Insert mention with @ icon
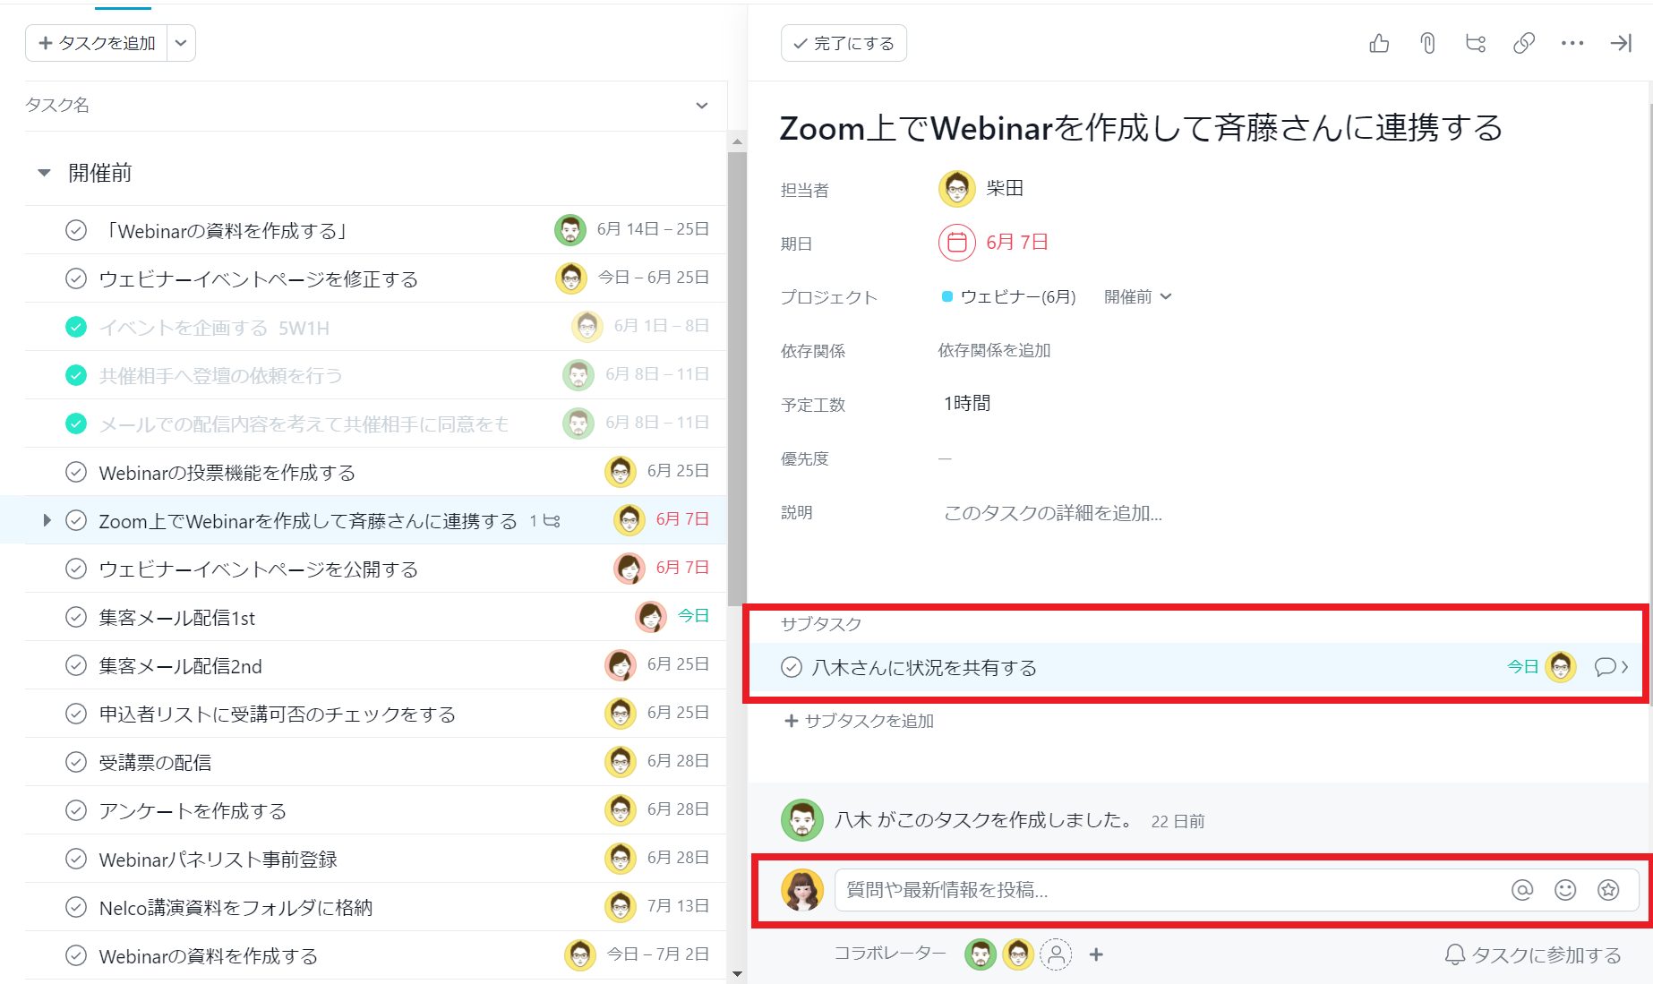1653x984 pixels. click(x=1522, y=889)
